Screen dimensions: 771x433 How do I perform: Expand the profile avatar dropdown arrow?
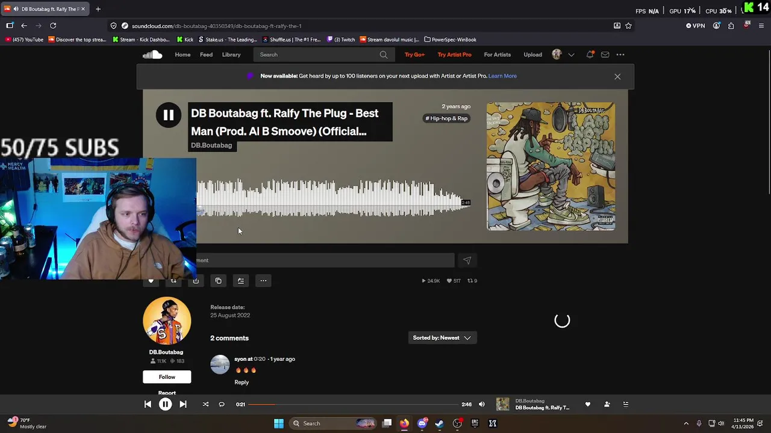tap(571, 55)
